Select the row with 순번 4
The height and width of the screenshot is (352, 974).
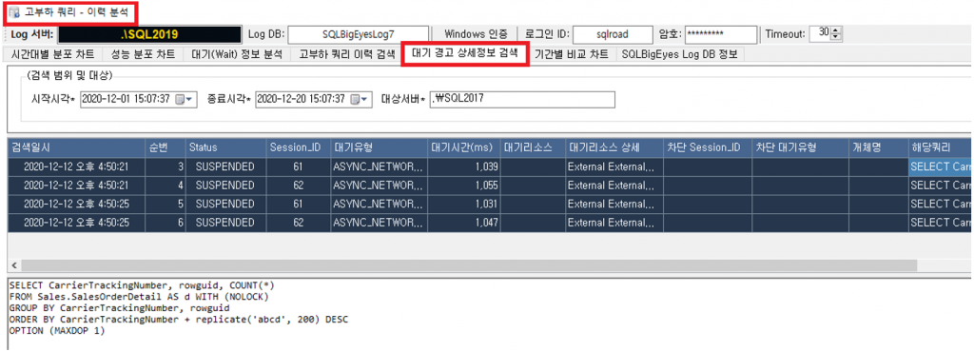coord(489,186)
